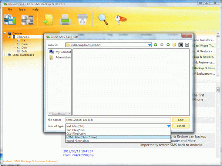This screenshot has width=222, height=166.
Task: Switch to detail list view in dialog
Action: tap(187, 45)
